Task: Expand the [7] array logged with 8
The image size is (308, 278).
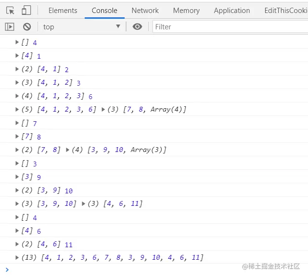Action: tap(17, 136)
